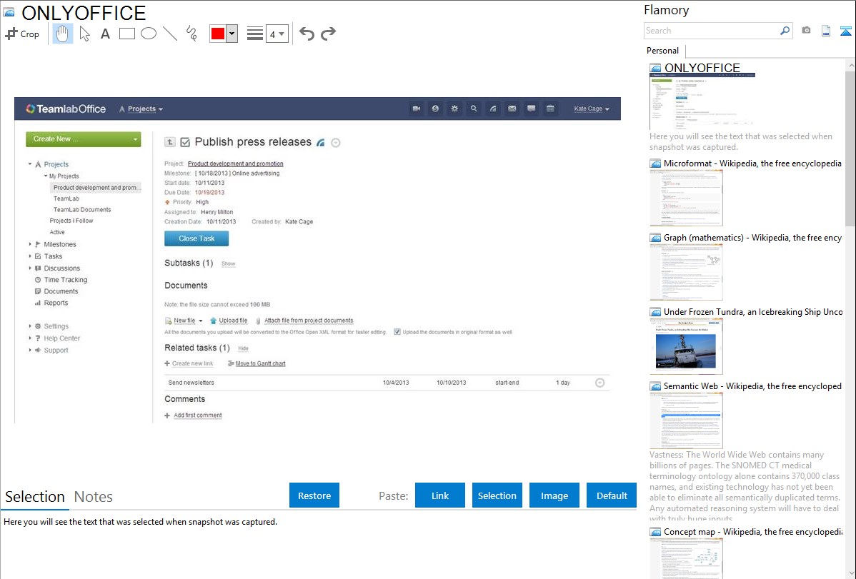
Task: Open the Under Frozen Tundra snapshot thumbnail
Action: click(686, 346)
